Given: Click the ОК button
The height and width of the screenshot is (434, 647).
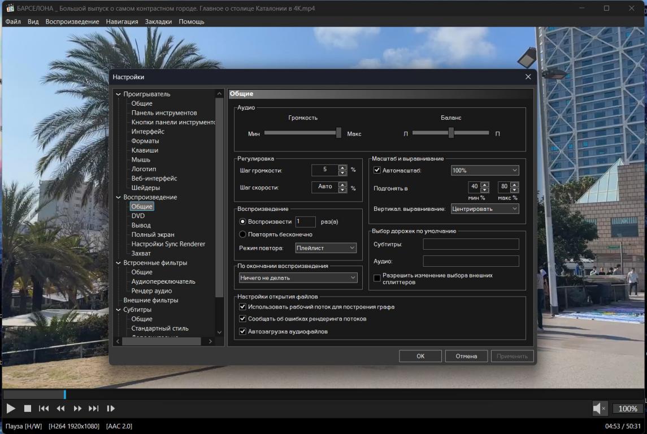Looking at the screenshot, I should tap(420, 356).
